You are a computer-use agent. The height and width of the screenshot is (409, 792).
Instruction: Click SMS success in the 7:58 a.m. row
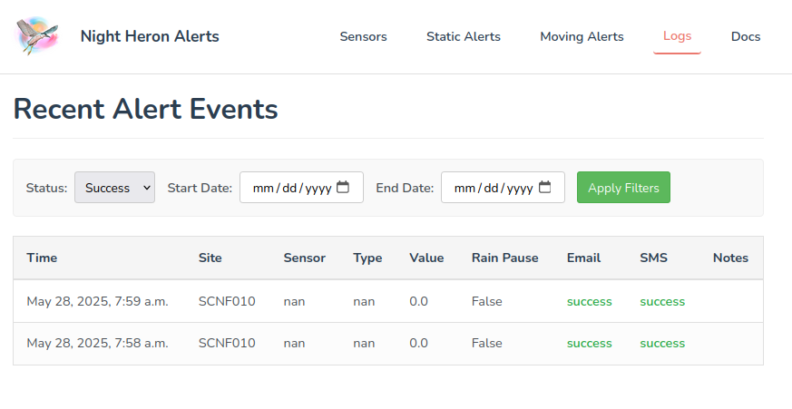coord(662,344)
